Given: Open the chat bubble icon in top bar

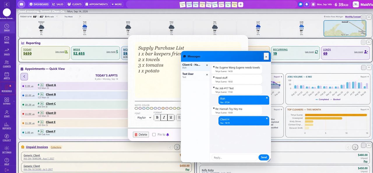Looking at the screenshot, I should pos(300,4).
